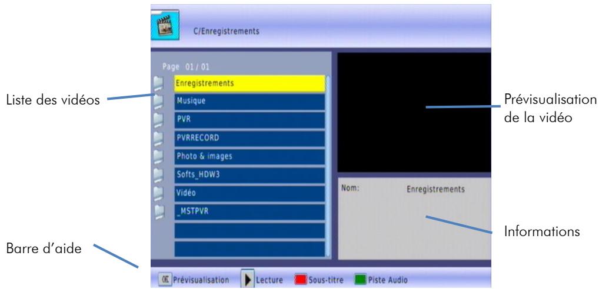The width and height of the screenshot is (599, 289).
Task: Open the Softs_HDW3 folder
Action: 249,175
